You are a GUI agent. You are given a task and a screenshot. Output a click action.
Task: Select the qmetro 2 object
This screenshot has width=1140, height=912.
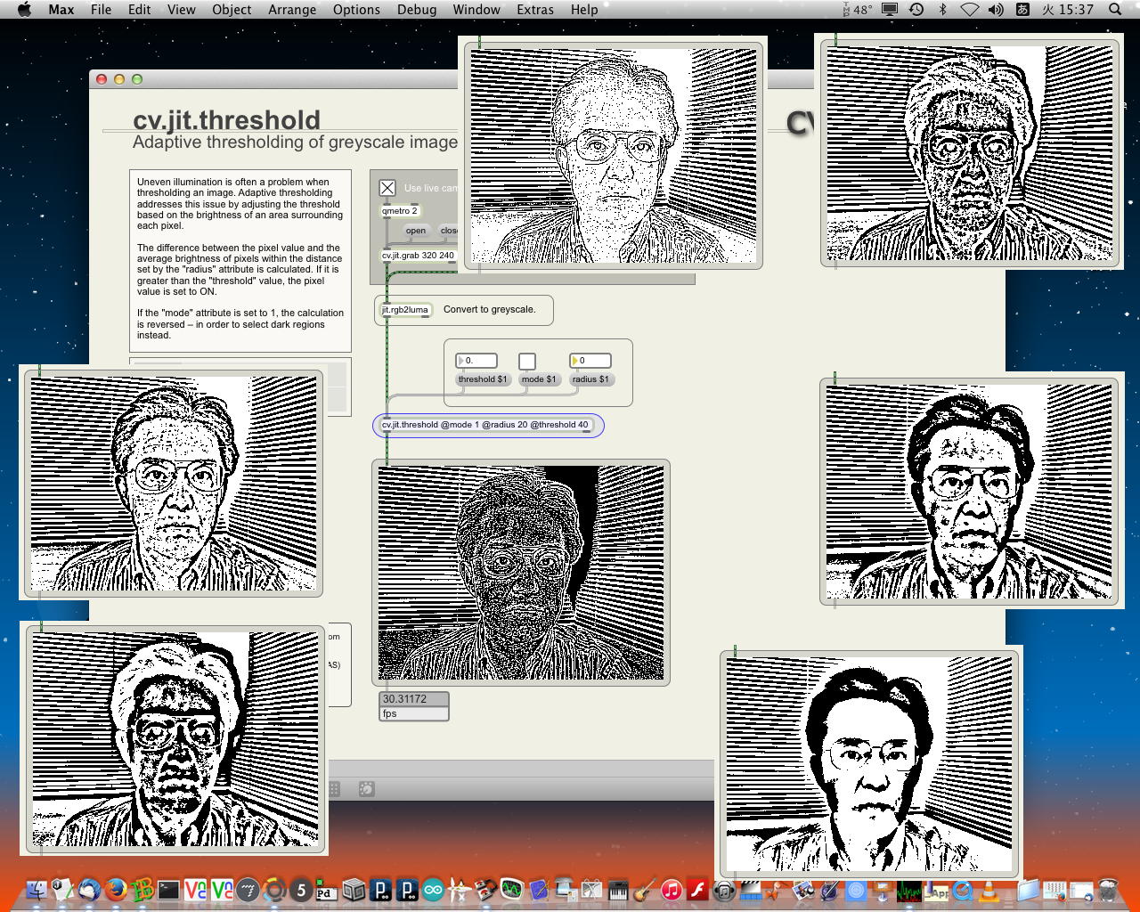[x=400, y=211]
